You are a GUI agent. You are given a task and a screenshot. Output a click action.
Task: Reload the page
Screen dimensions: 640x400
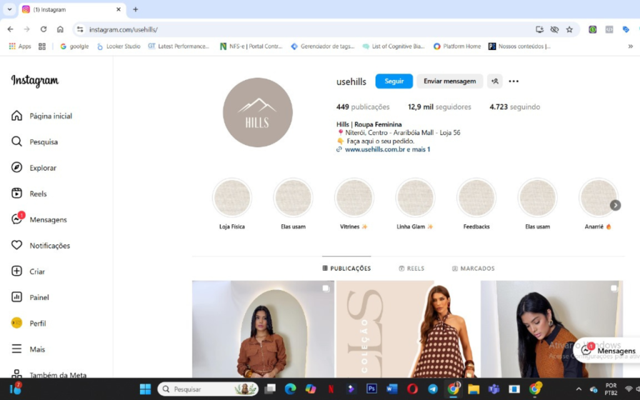click(43, 29)
